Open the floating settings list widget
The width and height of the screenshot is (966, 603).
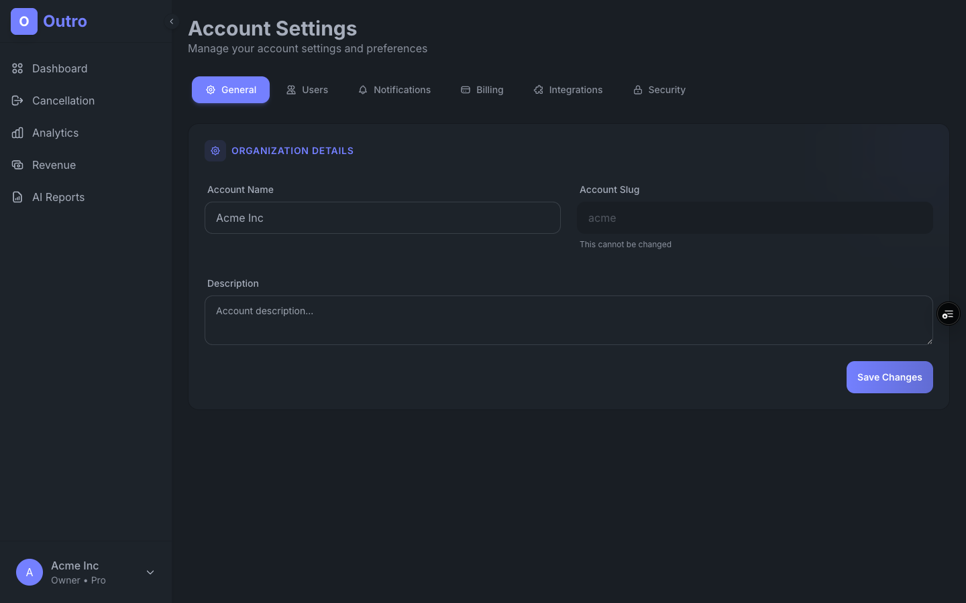(x=949, y=314)
